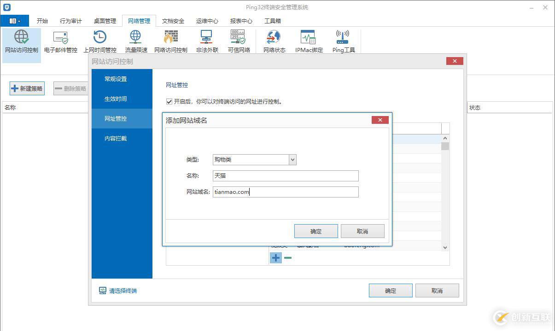The width and height of the screenshot is (555, 331).
Task: Click the 名称 field containing 天猫
Action: tap(286, 175)
